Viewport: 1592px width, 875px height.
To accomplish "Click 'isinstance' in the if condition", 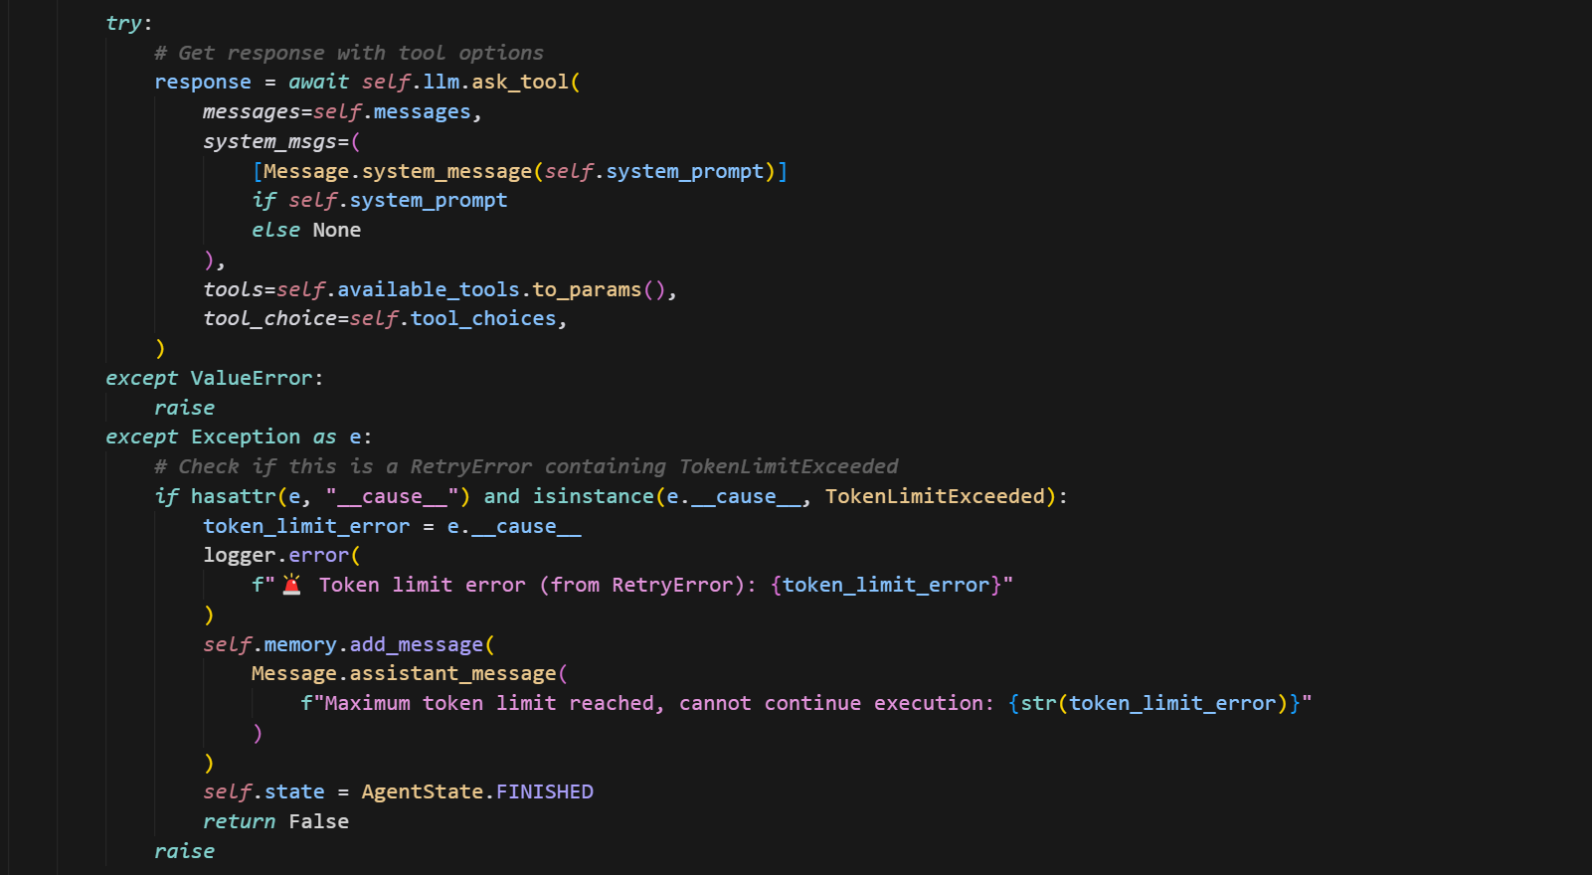I will coord(593,496).
